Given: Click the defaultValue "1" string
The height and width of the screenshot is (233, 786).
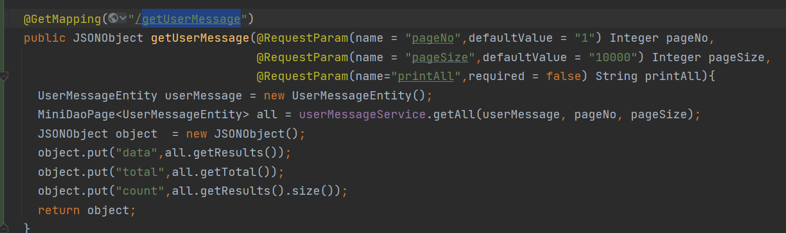Looking at the screenshot, I should pyautogui.click(x=585, y=38).
